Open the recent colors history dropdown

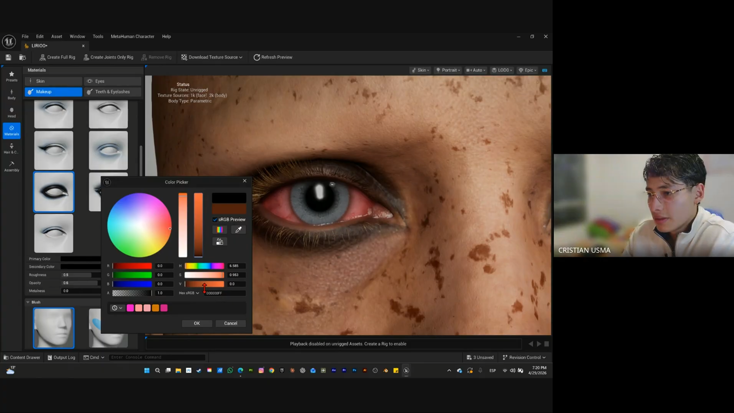[117, 308]
